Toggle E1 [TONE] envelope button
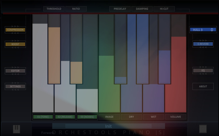The width and height of the screenshot is (219, 136). pos(43,117)
